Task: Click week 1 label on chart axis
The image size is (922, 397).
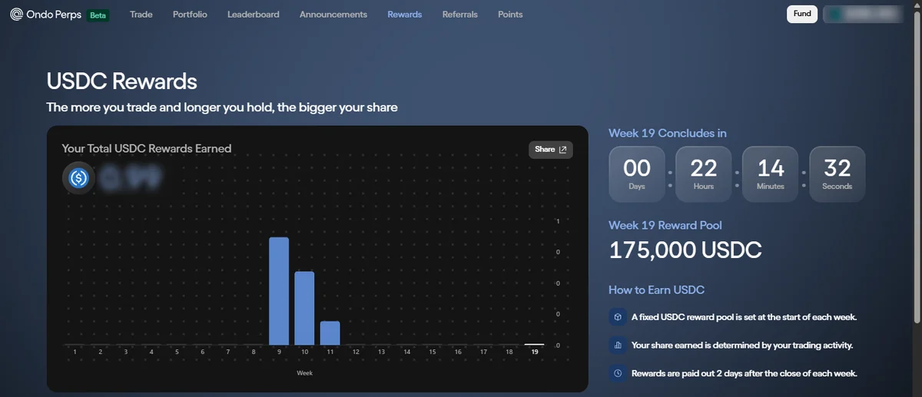Action: click(x=75, y=352)
